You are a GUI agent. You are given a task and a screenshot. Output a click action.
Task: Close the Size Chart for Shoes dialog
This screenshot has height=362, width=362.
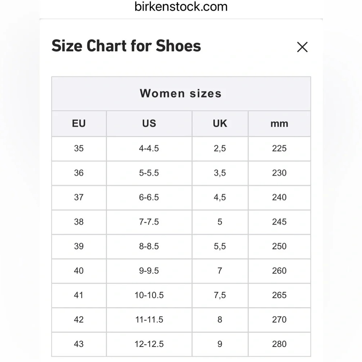(x=302, y=47)
